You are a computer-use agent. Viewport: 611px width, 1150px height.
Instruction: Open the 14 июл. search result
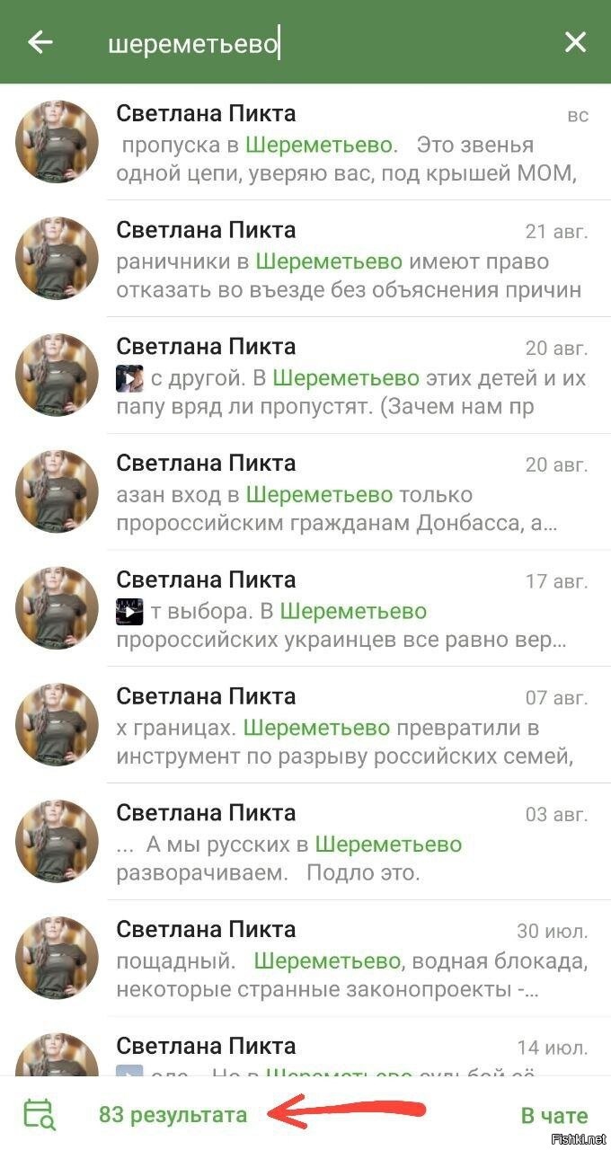pyautogui.click(x=305, y=1047)
